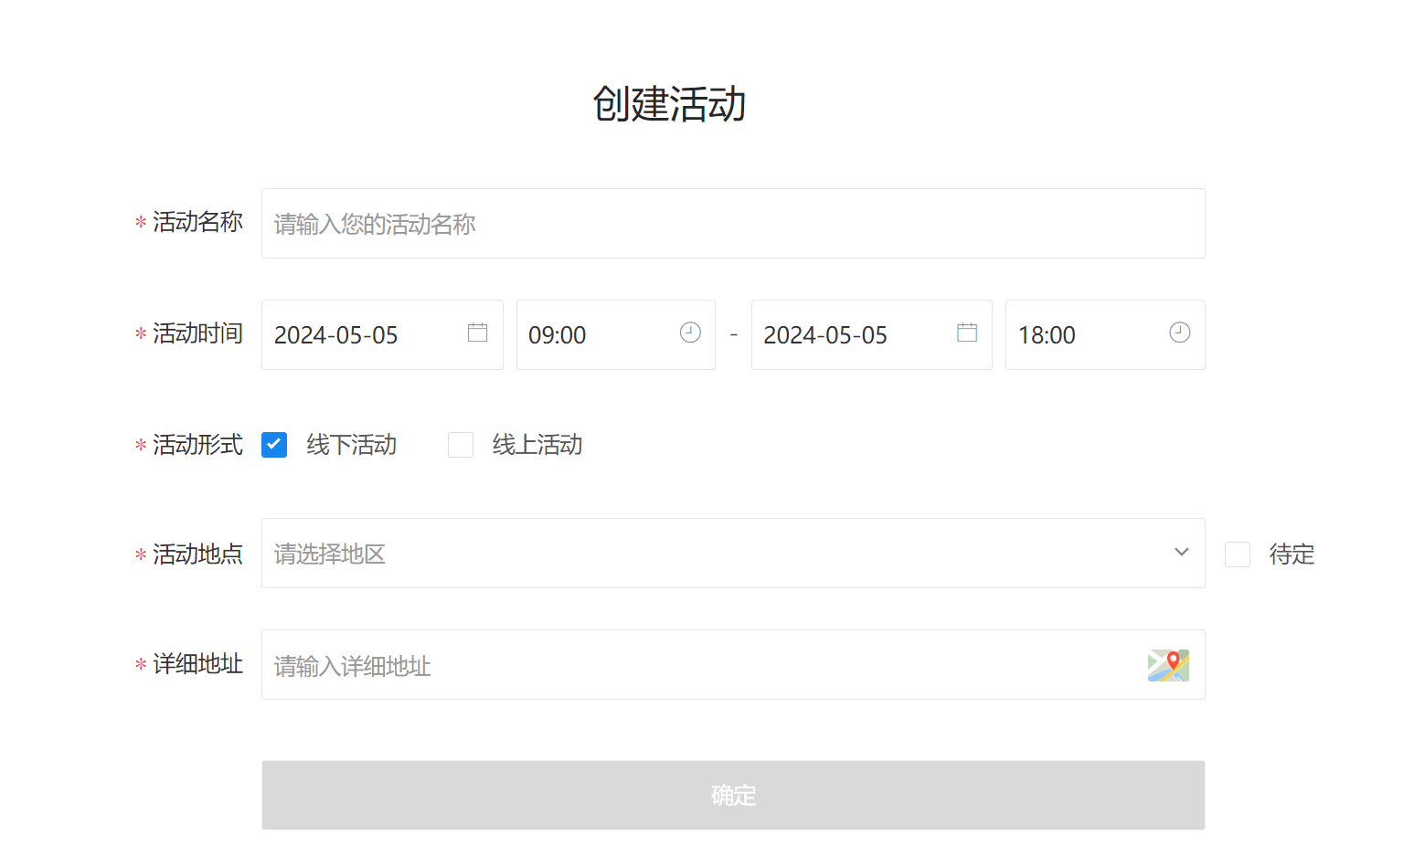
Task: Click the 请输入您的活动名称 name field
Action: (x=733, y=224)
